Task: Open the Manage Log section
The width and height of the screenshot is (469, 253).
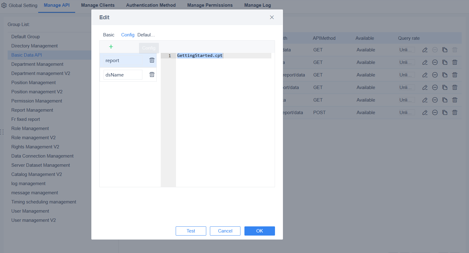Action: 258,5
